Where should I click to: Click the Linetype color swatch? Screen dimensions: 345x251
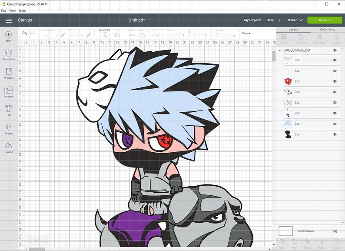63,35
